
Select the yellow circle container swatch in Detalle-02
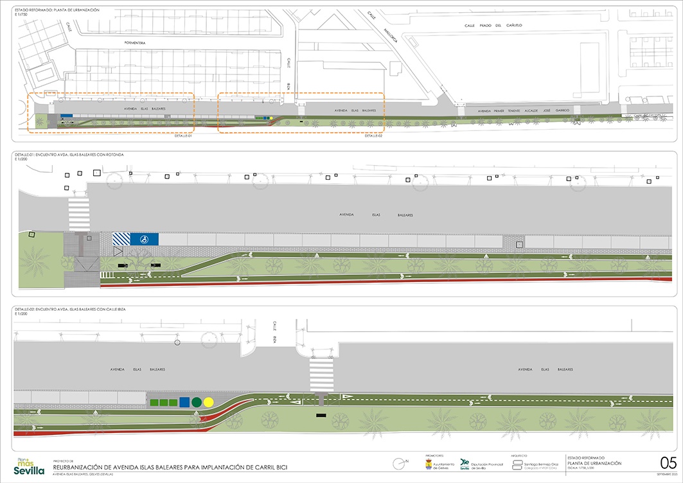[208, 403]
